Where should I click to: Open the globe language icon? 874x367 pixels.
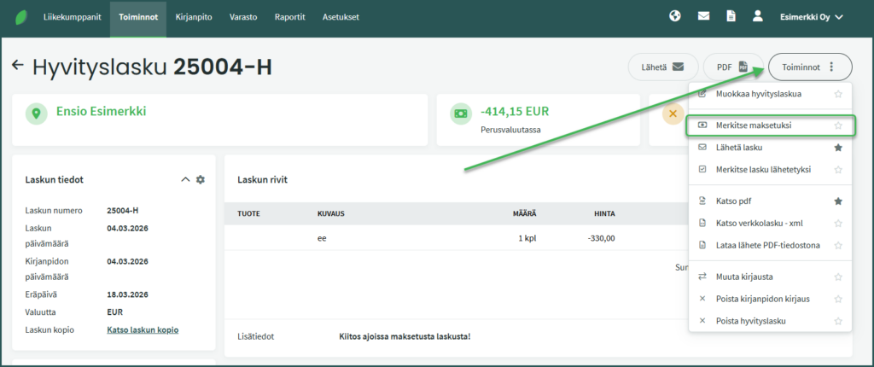coord(675,16)
